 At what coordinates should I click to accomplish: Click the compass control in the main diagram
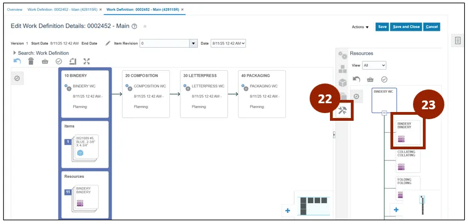tap(17, 79)
